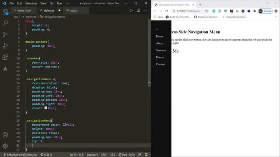Open the Extensions view
This screenshot has height=157, width=280.
[x=5, y=57]
